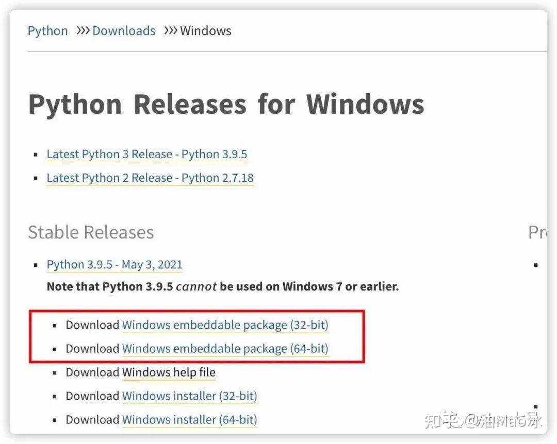This screenshot has height=444, width=557.
Task: Open Latest Python 2 Release - Python 2.7.18
Action: 150,178
